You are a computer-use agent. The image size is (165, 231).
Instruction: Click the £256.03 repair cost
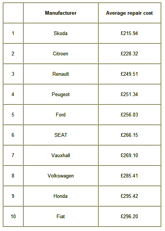pyautogui.click(x=129, y=115)
